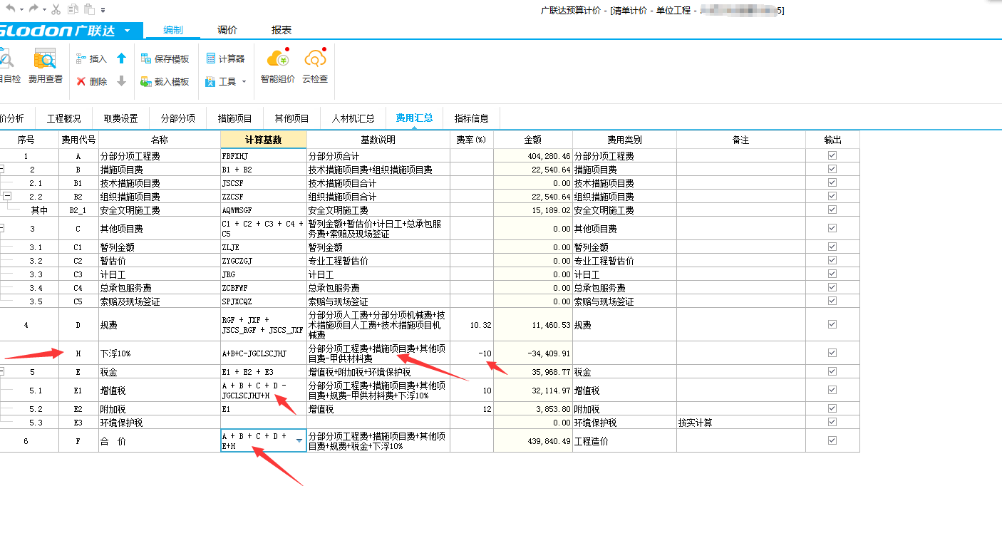Open the quick access toolbar customize dropdown

pyautogui.click(x=103, y=10)
